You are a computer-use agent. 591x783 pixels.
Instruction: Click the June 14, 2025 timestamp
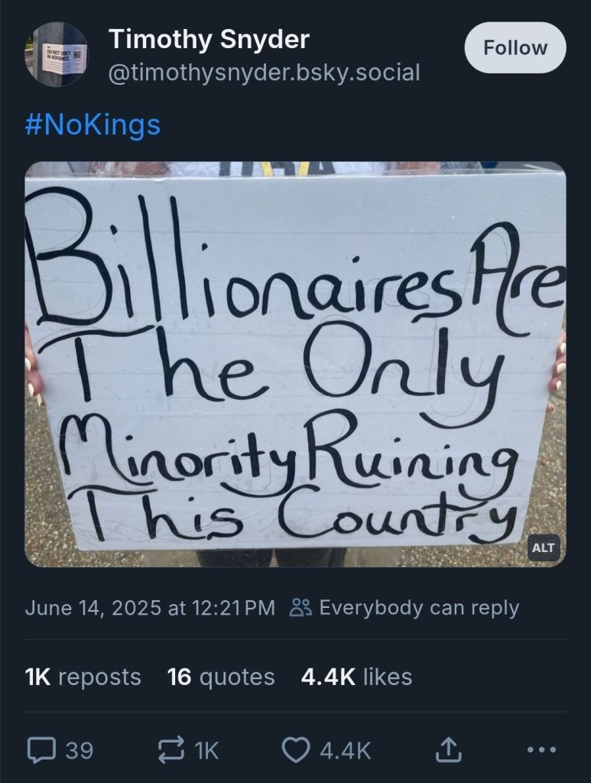tap(150, 608)
